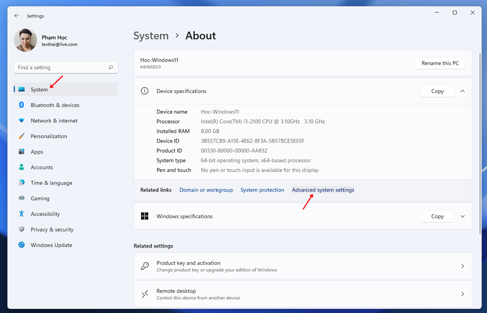Go to Personalization section
The height and width of the screenshot is (313, 487).
pos(65,136)
